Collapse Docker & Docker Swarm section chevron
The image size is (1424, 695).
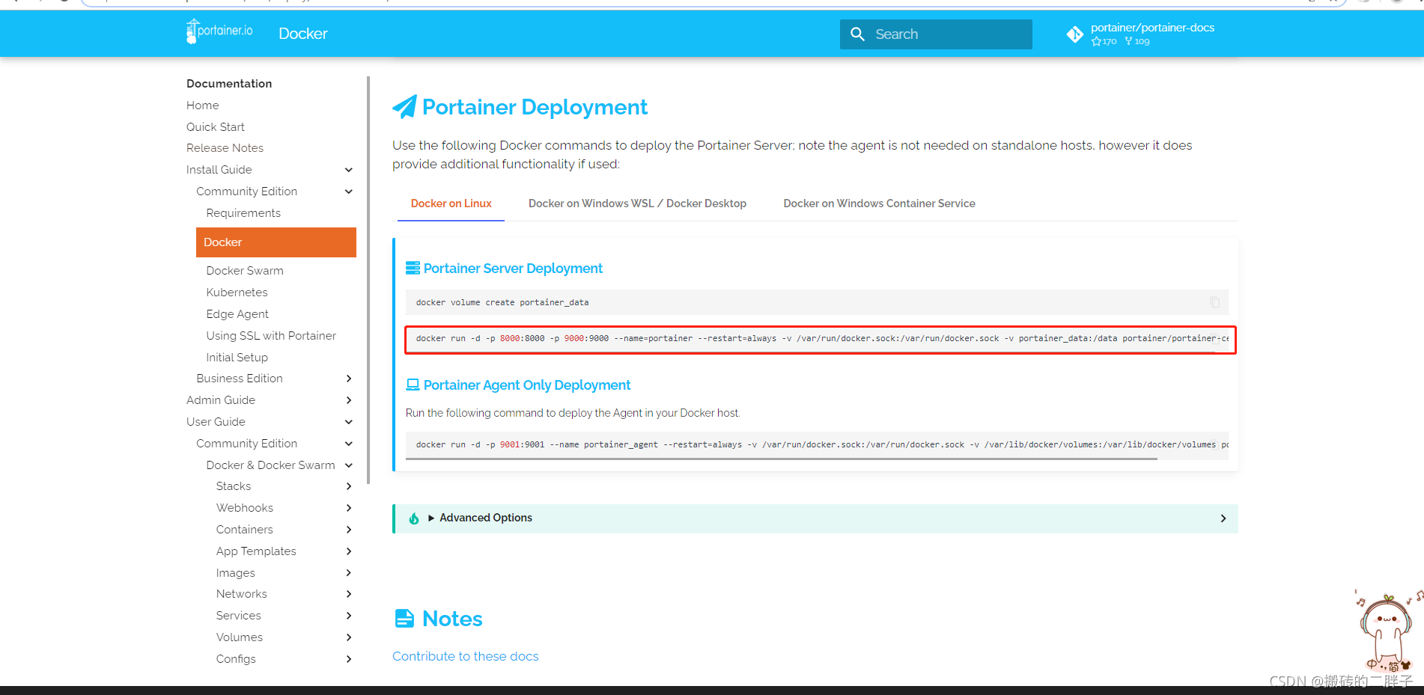click(x=348, y=465)
